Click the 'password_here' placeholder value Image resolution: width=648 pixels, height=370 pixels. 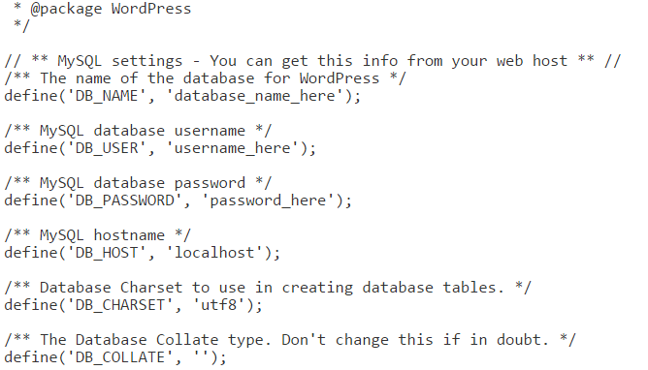coord(268,200)
